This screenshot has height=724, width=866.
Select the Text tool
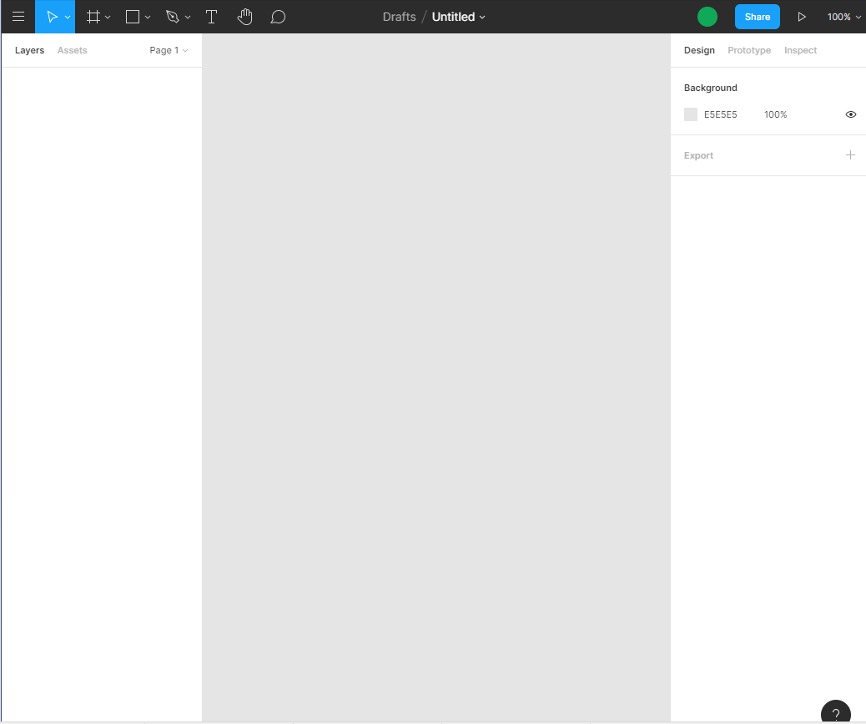click(x=211, y=17)
